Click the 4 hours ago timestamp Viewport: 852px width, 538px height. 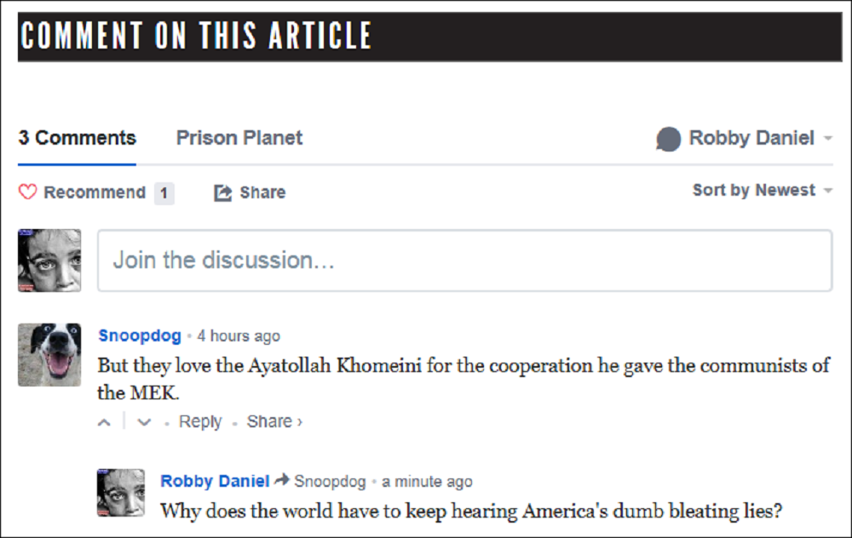(239, 336)
